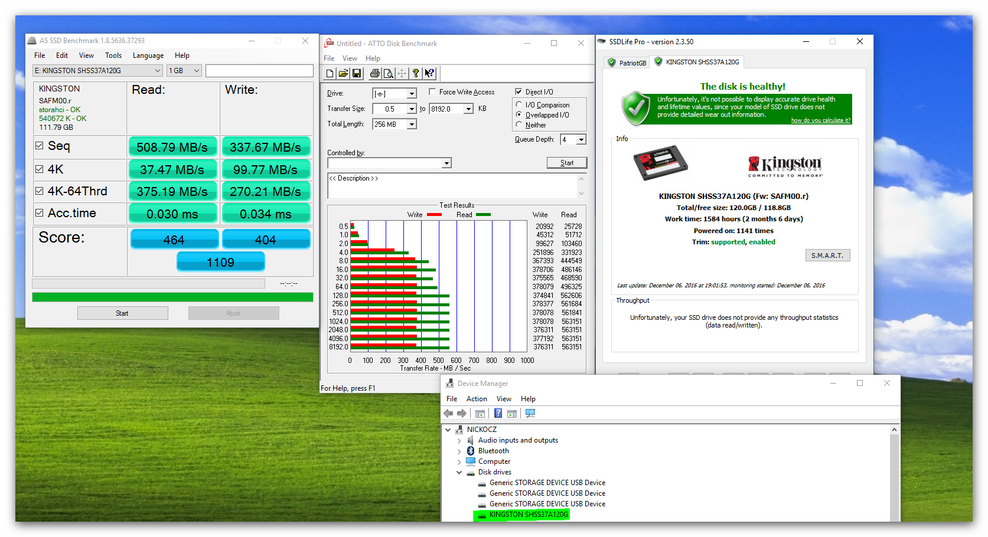Image resolution: width=988 pixels, height=537 pixels.
Task: Open the Transfer Size minimum dropdown
Action: pos(412,109)
